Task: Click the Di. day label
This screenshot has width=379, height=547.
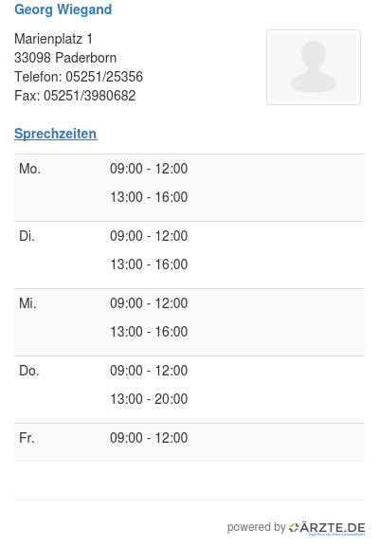Action: [27, 236]
